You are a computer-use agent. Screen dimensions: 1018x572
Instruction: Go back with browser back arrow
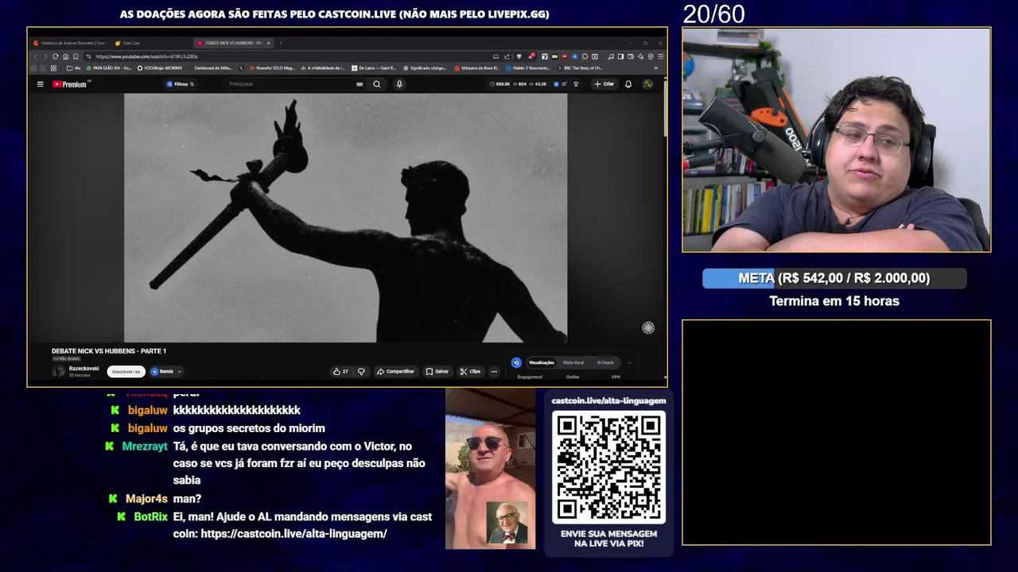point(35,56)
